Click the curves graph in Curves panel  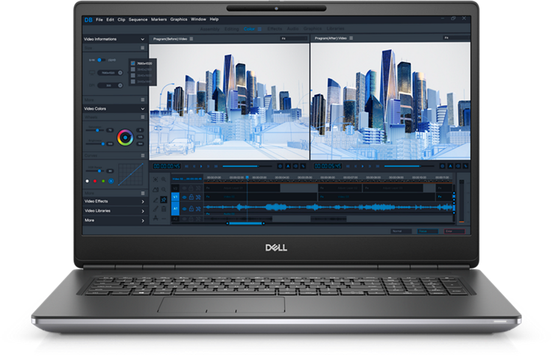click(x=131, y=174)
